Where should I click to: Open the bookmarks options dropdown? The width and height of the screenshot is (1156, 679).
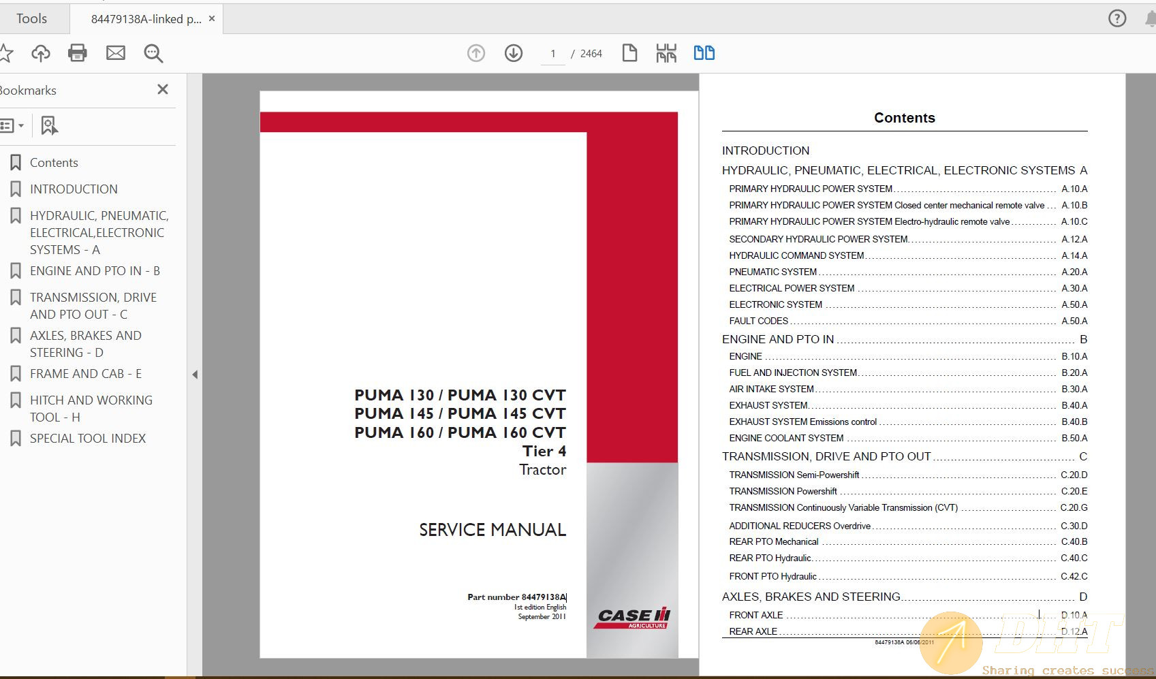[x=12, y=125]
